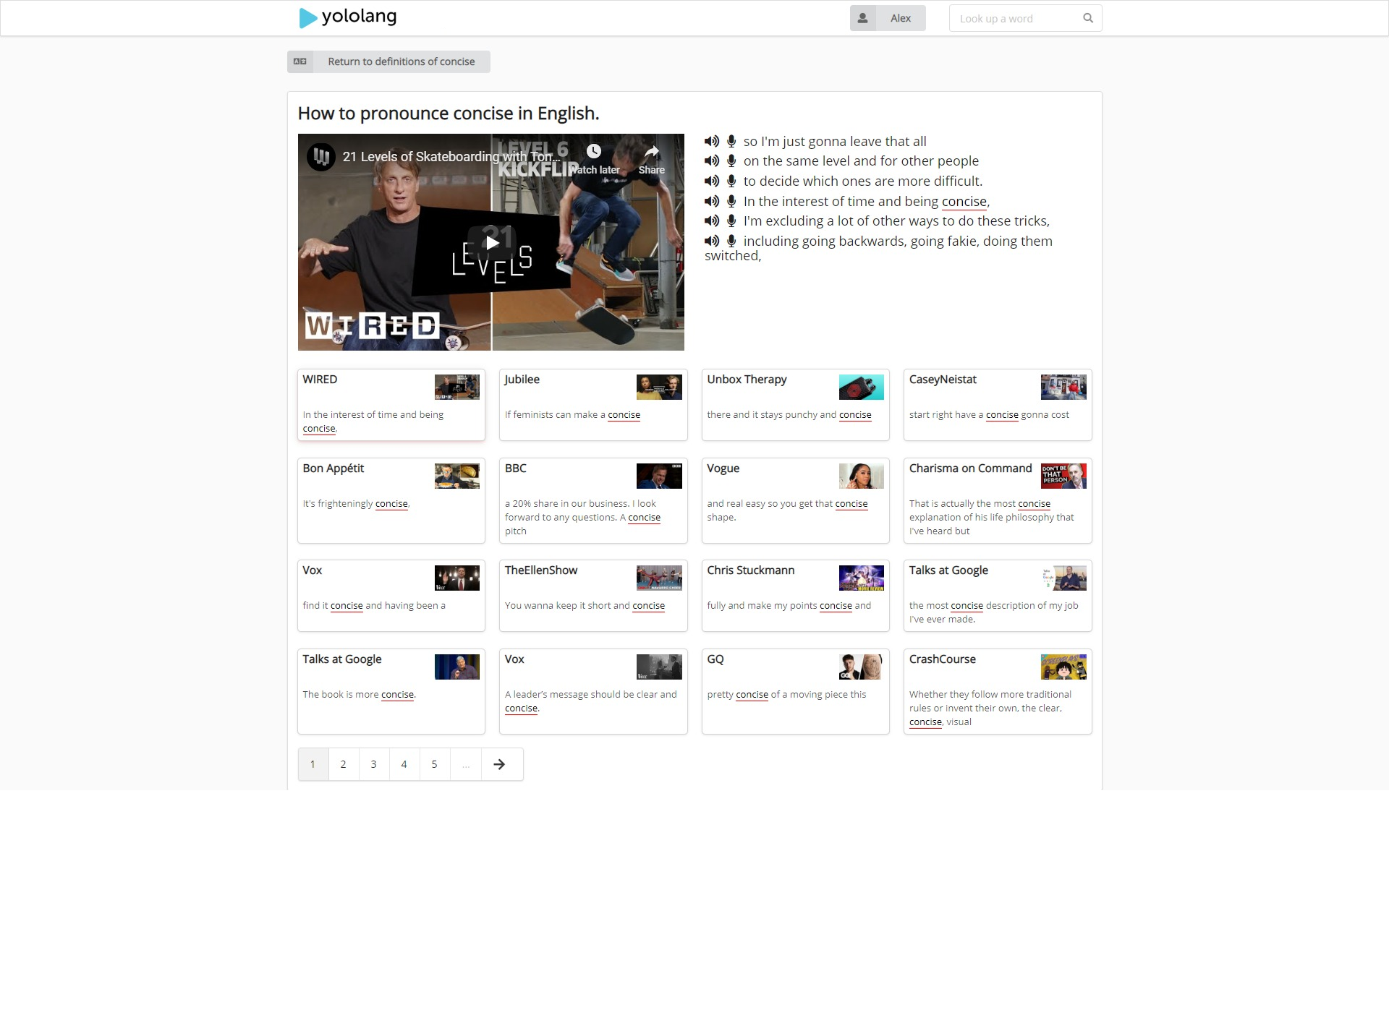Return to definitions of concise

coord(388,62)
